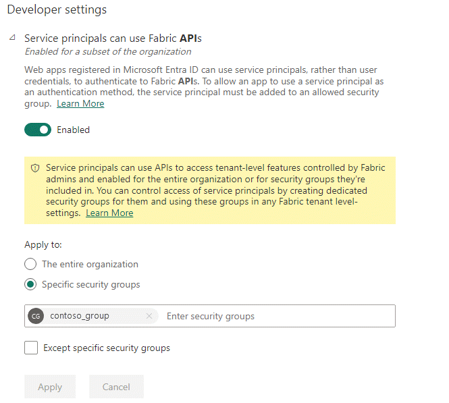Check Except specific security groups box

pos(31,348)
